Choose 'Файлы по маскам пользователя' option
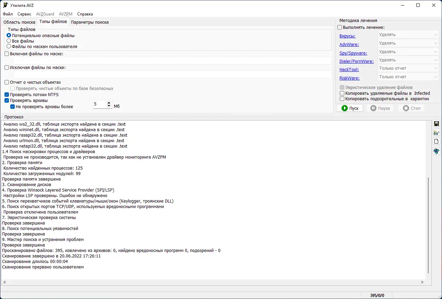Screen dimensions: 442x299 click(9, 46)
